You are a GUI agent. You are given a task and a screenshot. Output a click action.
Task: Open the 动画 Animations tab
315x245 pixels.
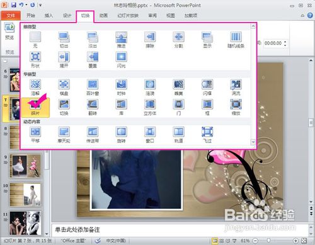pyautogui.click(x=103, y=16)
